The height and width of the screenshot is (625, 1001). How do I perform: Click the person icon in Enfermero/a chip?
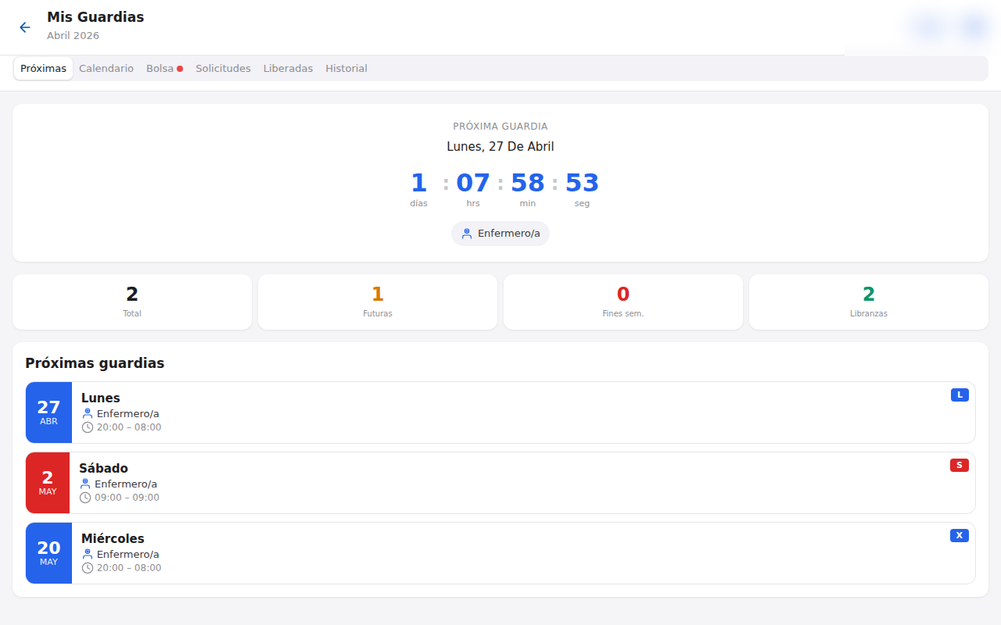[x=467, y=234]
